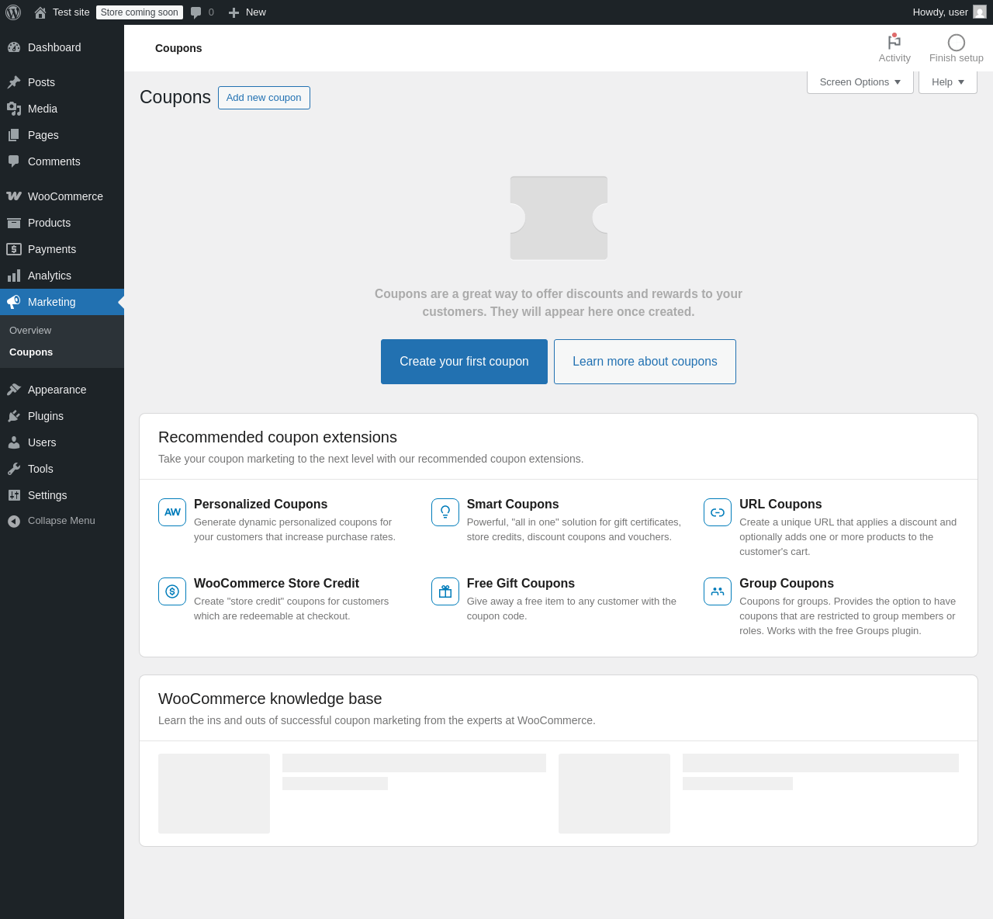Viewport: 993px width, 919px height.
Task: Click the Finish setup circle icon
Action: click(x=957, y=43)
